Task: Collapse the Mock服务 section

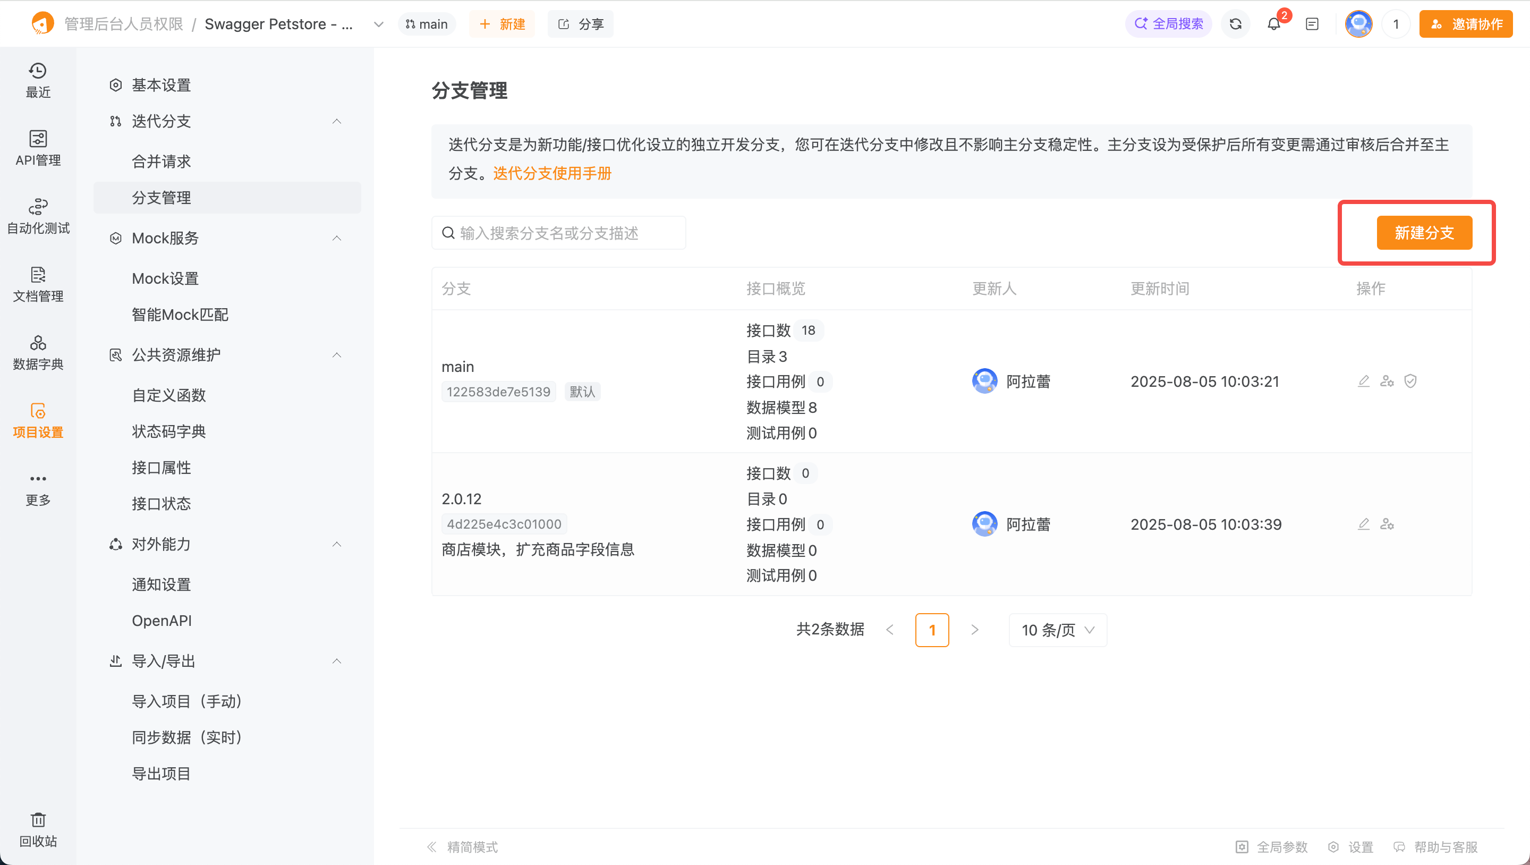Action: tap(337, 238)
